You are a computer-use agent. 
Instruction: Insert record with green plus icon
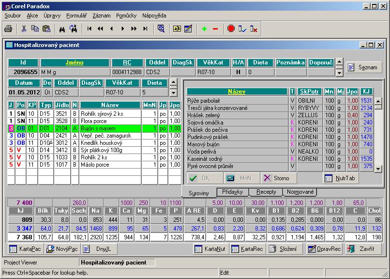pyautogui.click(x=205, y=29)
